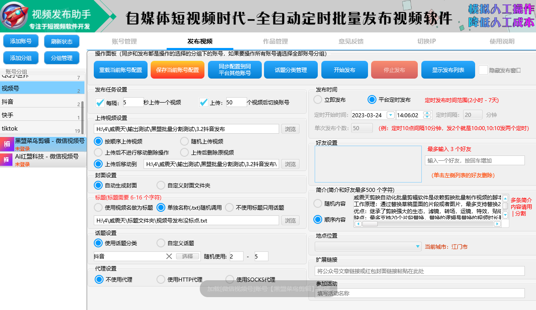536x310 pixels.
Task: Browse for move-to destination folder
Action: click(x=290, y=164)
